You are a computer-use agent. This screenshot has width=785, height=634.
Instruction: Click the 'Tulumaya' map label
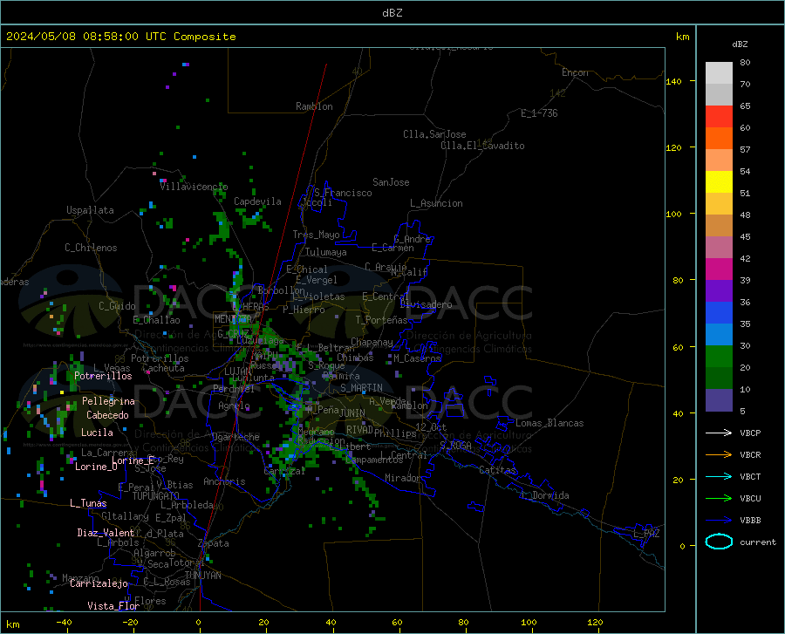(x=326, y=252)
